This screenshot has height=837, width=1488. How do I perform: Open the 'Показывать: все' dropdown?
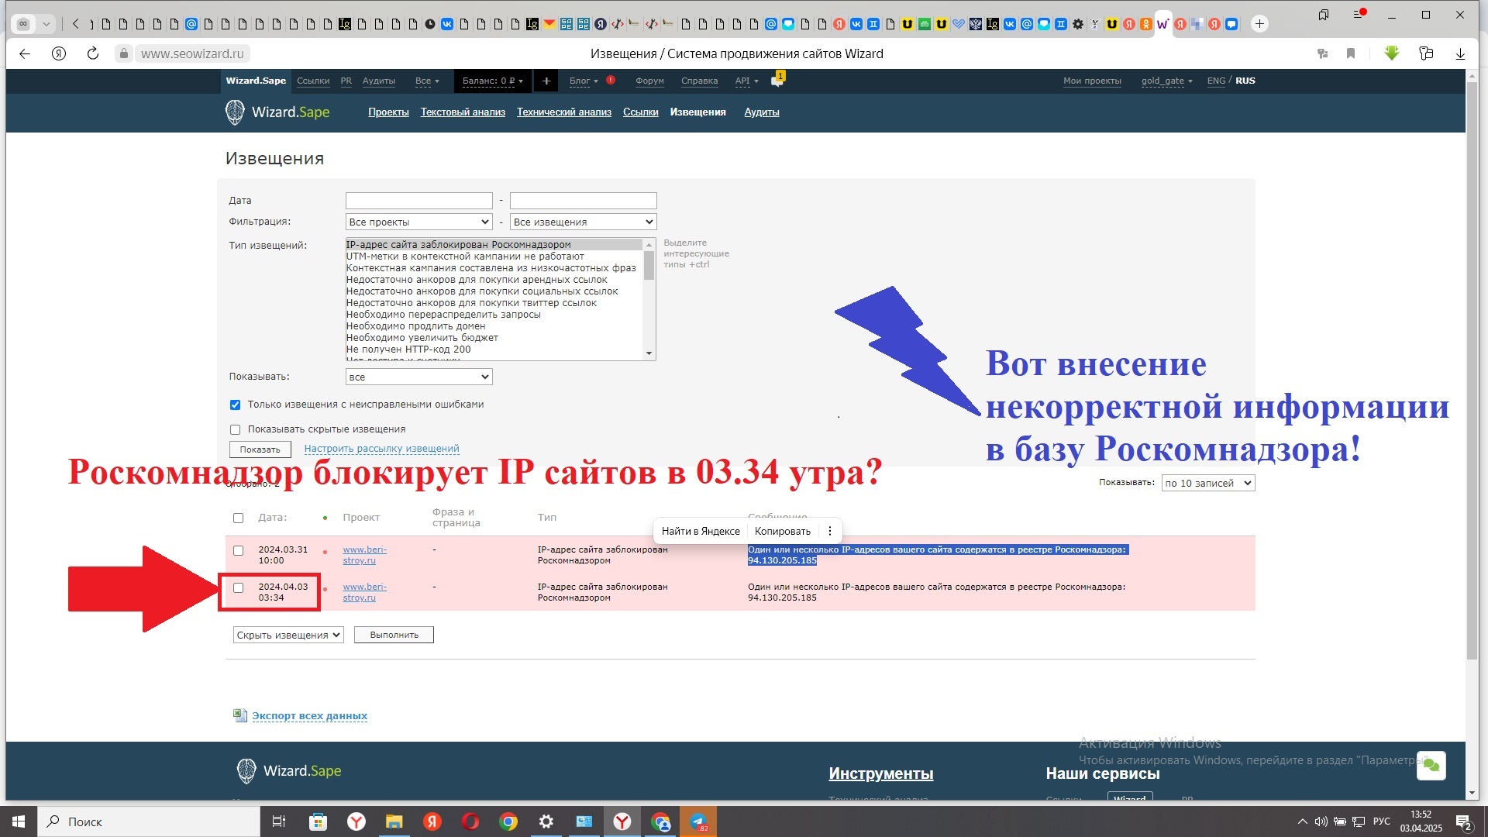tap(418, 377)
